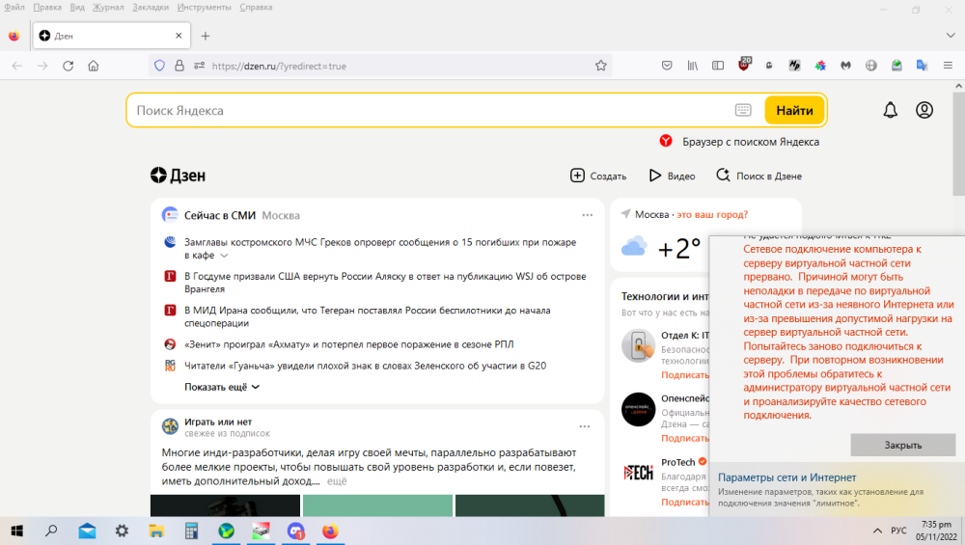Open Settings gear on taskbar

[122, 531]
